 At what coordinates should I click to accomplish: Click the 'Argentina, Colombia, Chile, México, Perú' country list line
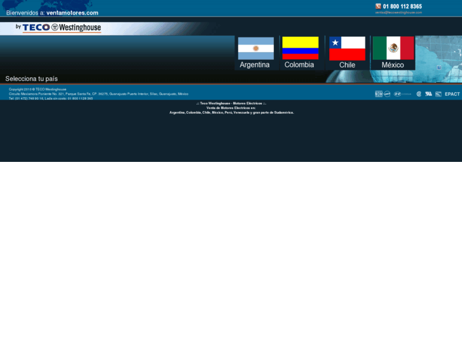[231, 112]
